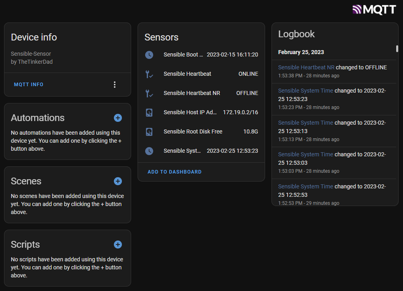The height and width of the screenshot is (291, 403).
Task: Click the Logbook card heading
Action: 296,34
